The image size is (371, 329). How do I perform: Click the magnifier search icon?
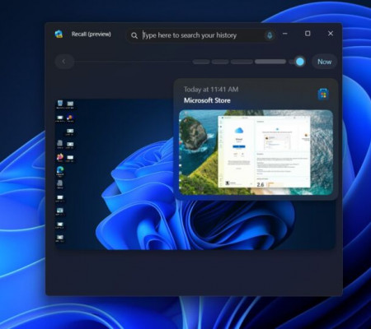tap(134, 35)
